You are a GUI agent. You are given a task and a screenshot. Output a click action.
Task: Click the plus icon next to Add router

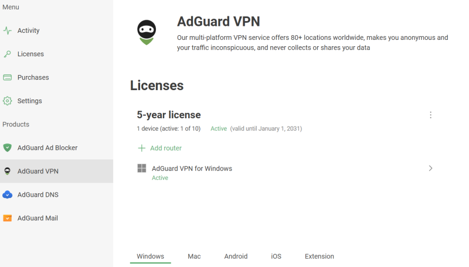coord(141,148)
